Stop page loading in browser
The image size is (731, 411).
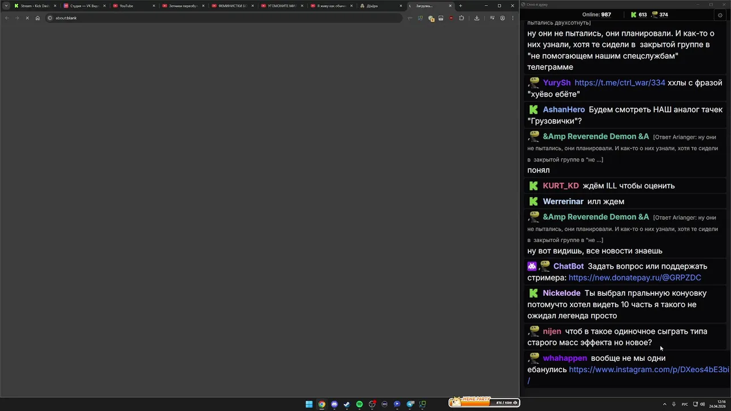pyautogui.click(x=27, y=18)
